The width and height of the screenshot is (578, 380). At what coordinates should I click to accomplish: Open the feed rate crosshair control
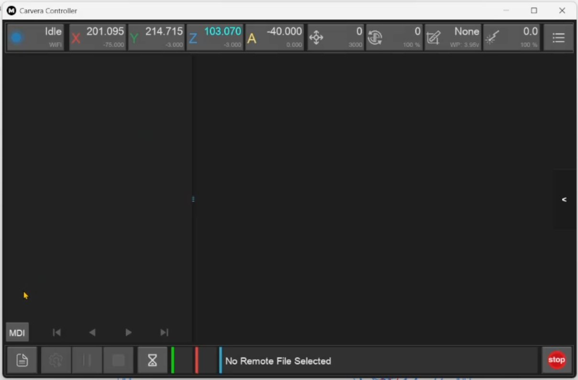pos(335,37)
